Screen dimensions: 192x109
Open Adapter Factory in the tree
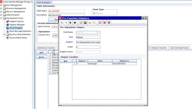tap(16, 21)
